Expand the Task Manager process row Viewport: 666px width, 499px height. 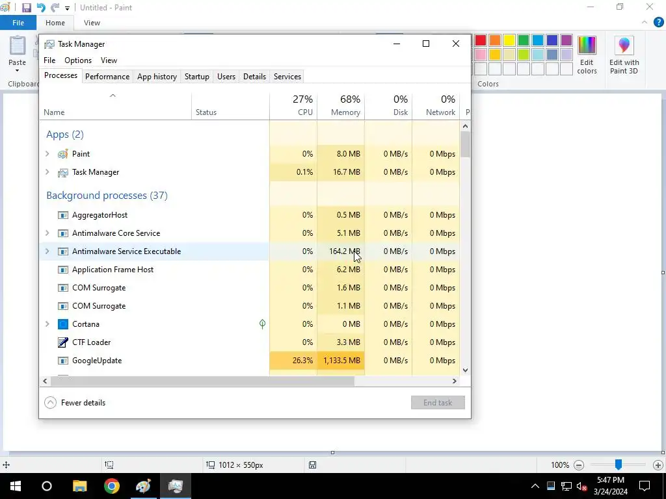point(47,172)
